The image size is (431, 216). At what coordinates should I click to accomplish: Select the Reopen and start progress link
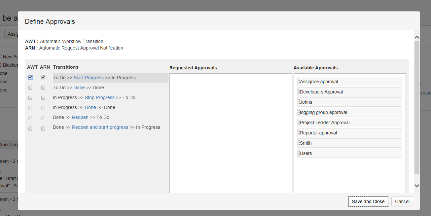coord(100,127)
